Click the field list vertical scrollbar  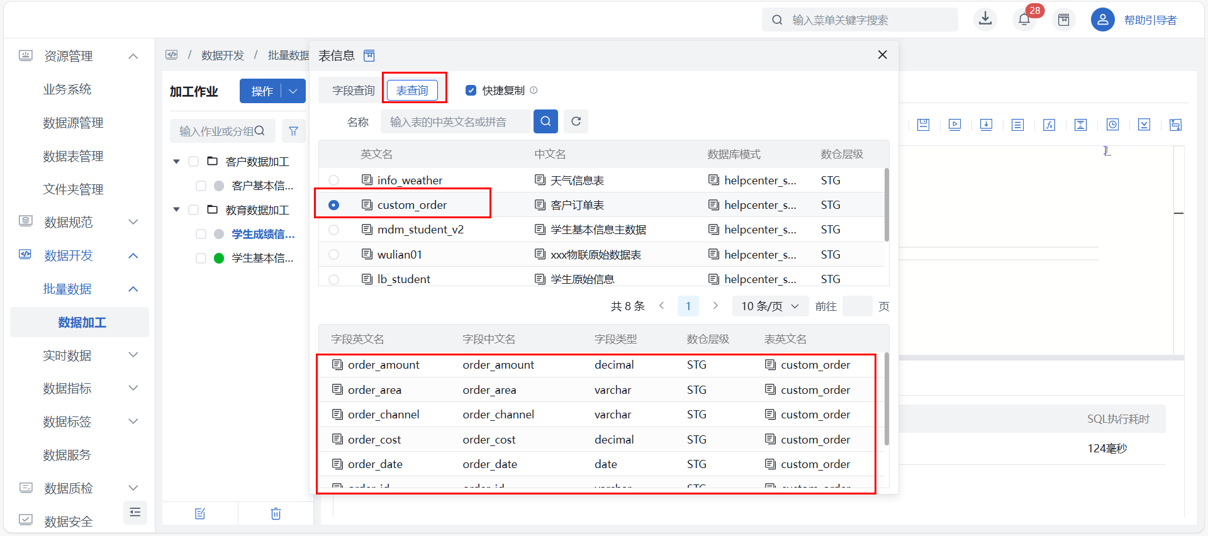886,399
